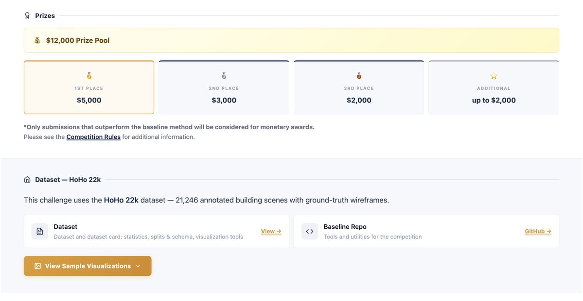Click the document icon in the Dataset card
This screenshot has height=301, width=583.
click(x=40, y=231)
